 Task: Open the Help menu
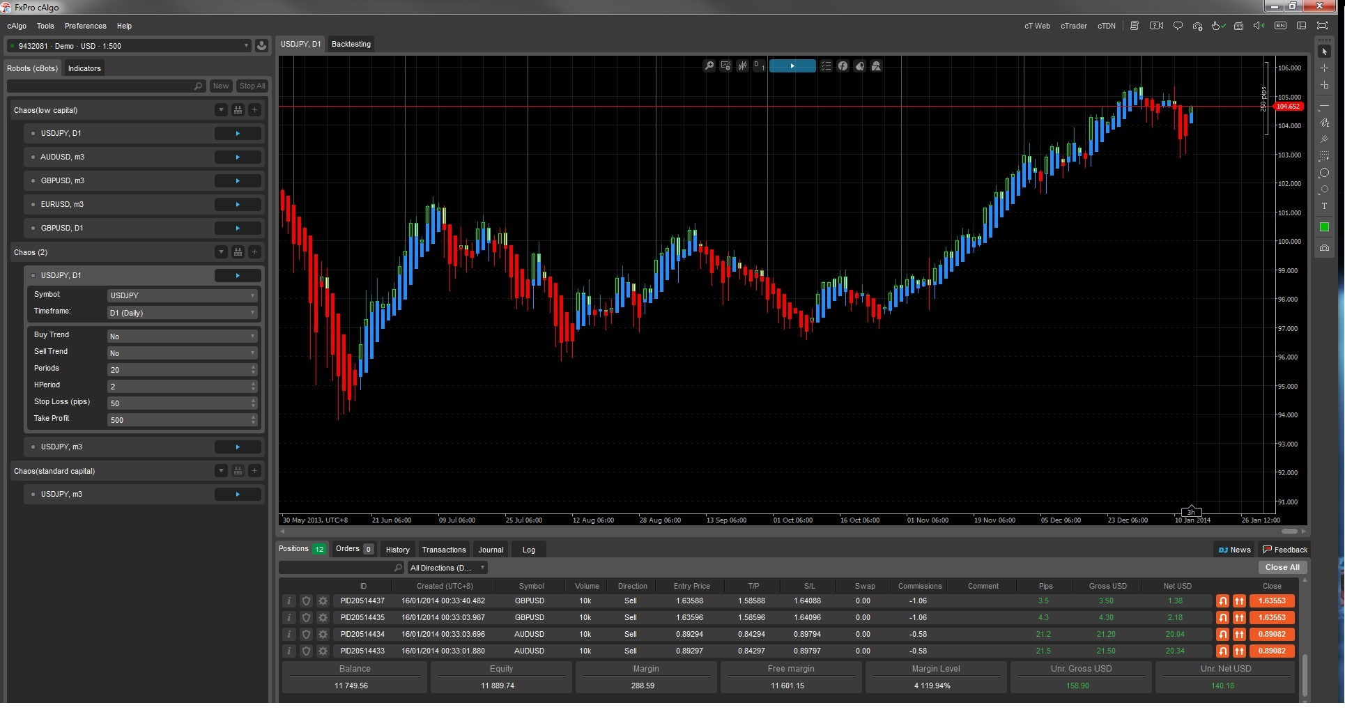tap(124, 26)
